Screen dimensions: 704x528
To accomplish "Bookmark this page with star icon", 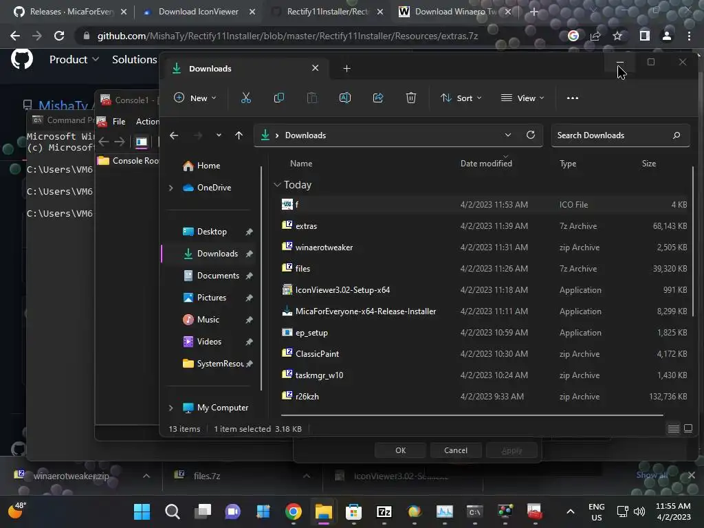I will [x=618, y=36].
